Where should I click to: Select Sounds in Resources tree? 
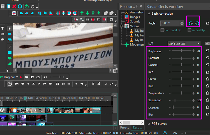135,21
